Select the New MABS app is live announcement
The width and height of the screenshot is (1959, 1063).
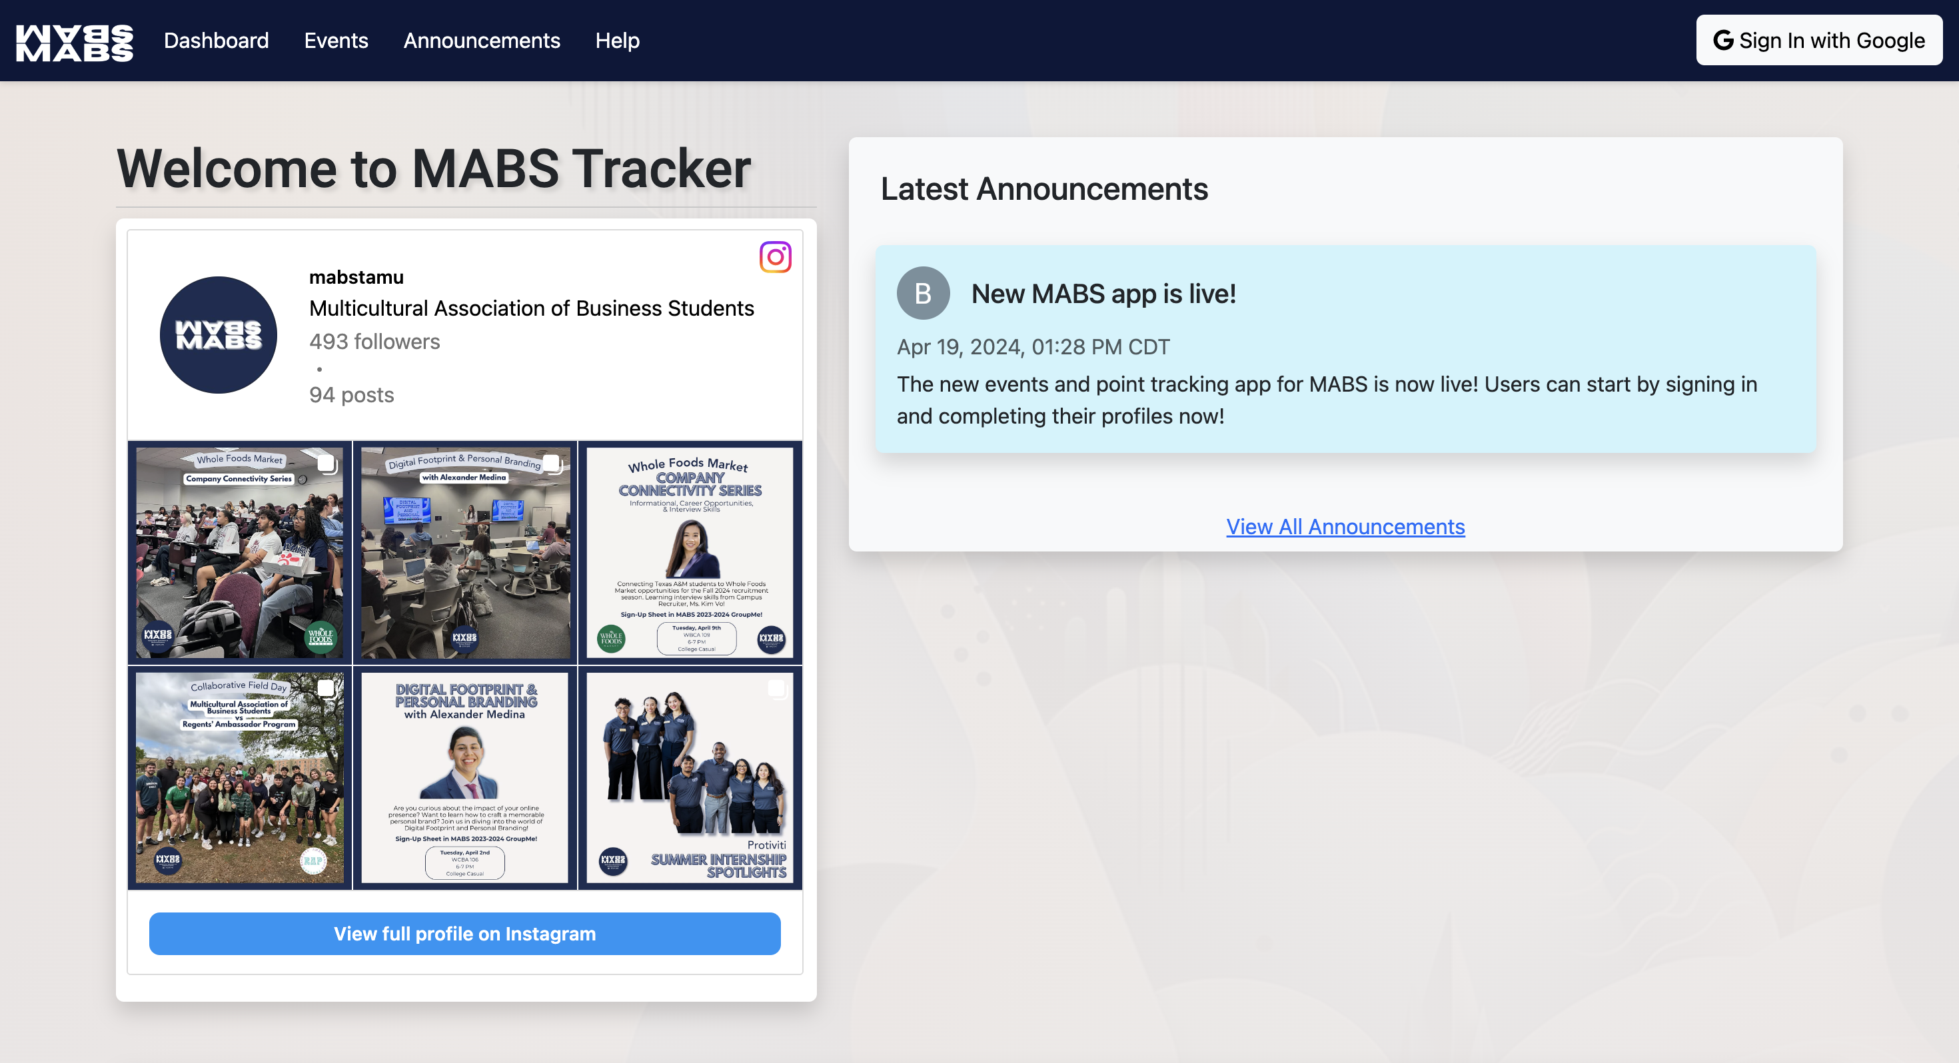[x=1103, y=294]
